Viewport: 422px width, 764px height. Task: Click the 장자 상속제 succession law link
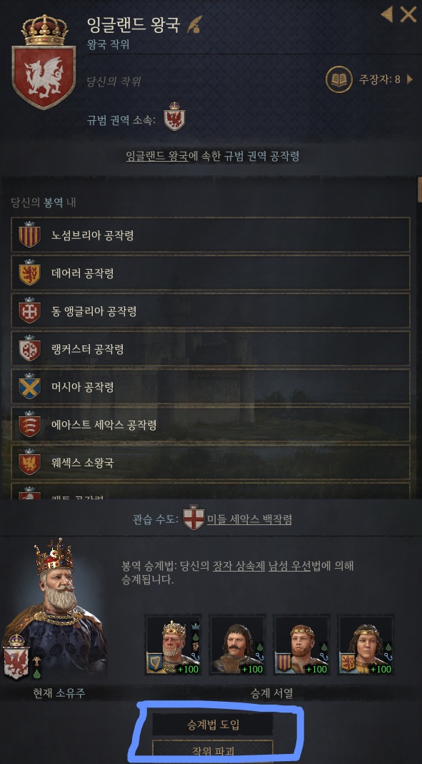(x=238, y=567)
